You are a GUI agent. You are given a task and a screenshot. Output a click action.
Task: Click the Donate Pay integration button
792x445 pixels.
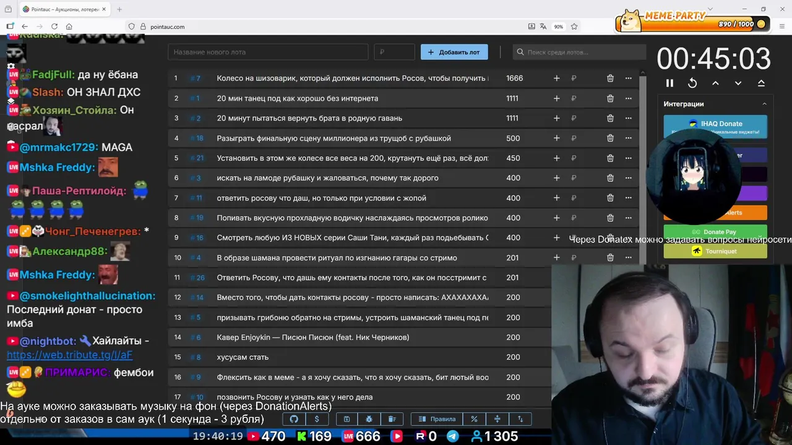tap(715, 232)
